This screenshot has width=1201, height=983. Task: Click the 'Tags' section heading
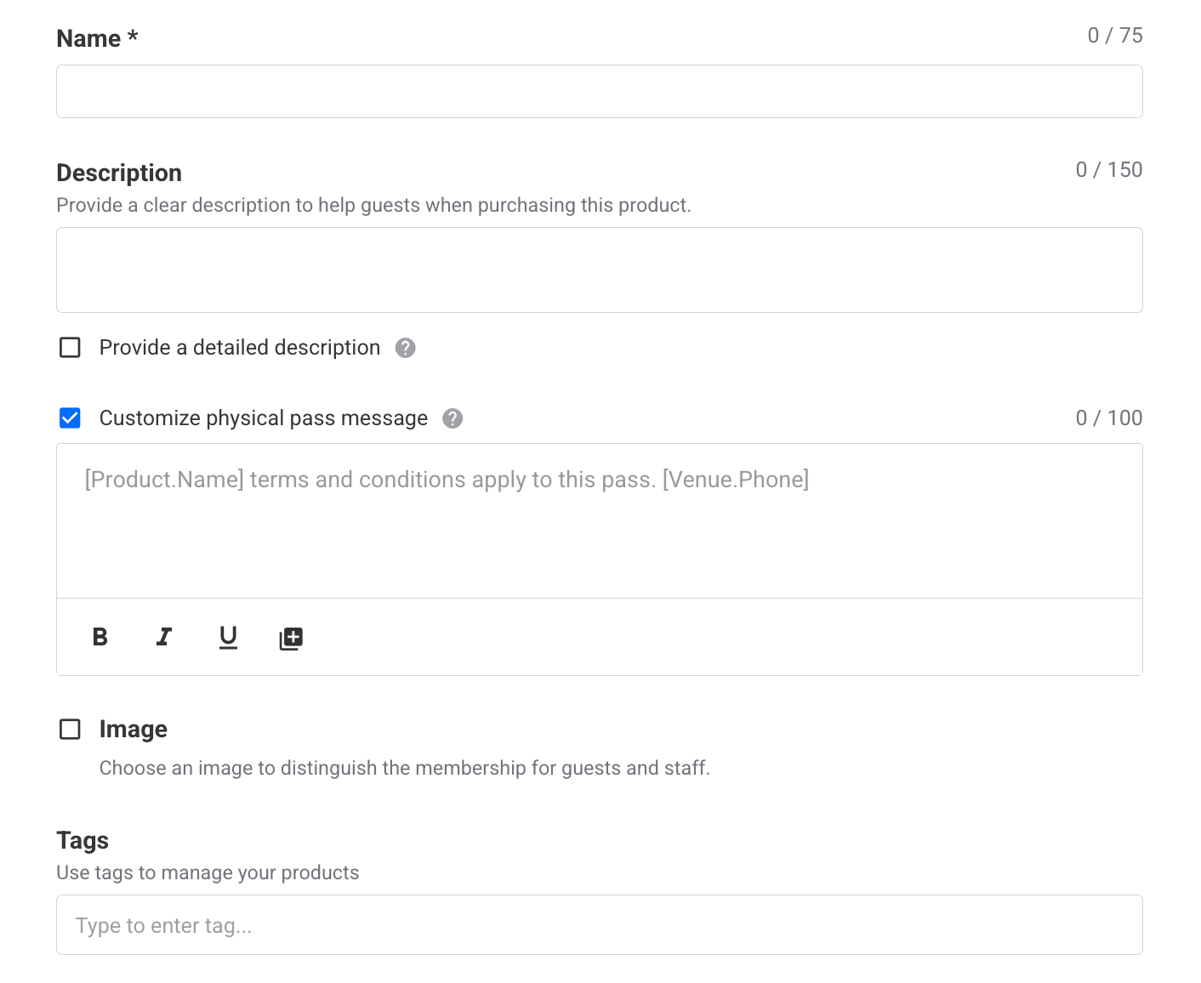click(x=83, y=840)
